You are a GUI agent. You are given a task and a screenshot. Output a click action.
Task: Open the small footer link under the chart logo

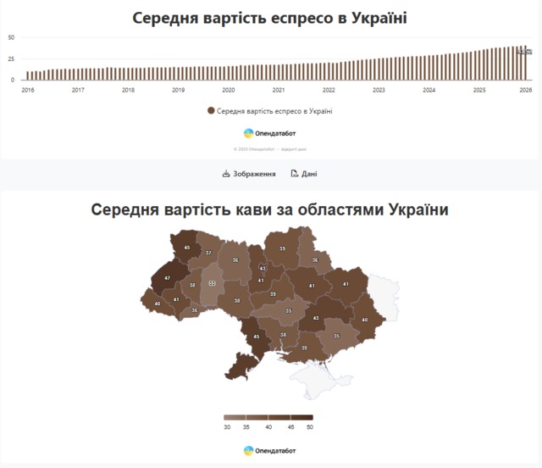pos(270,148)
